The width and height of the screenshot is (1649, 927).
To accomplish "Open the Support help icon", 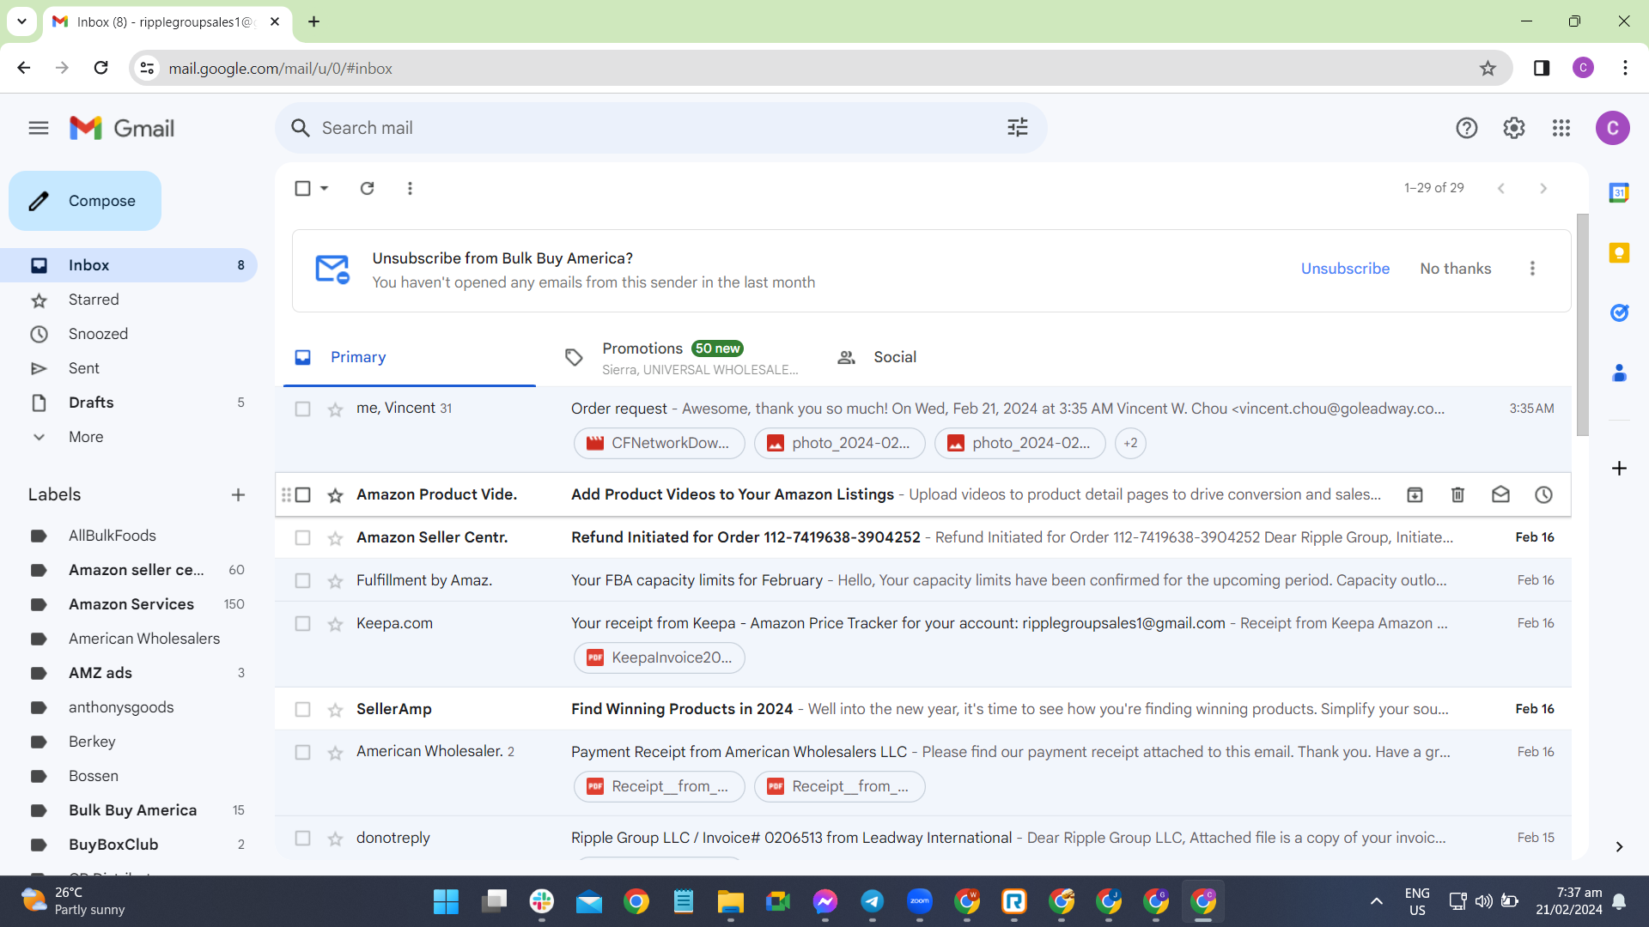I will (1467, 129).
